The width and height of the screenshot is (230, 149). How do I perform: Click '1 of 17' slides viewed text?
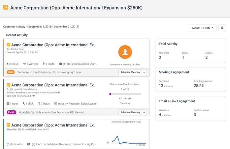[125, 89]
